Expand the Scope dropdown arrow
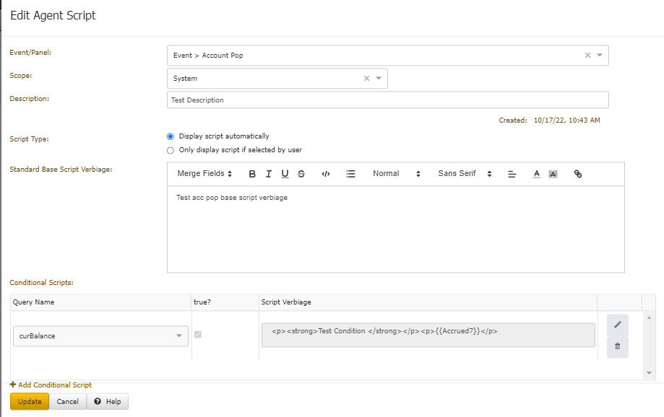This screenshot has width=664, height=417. point(379,79)
